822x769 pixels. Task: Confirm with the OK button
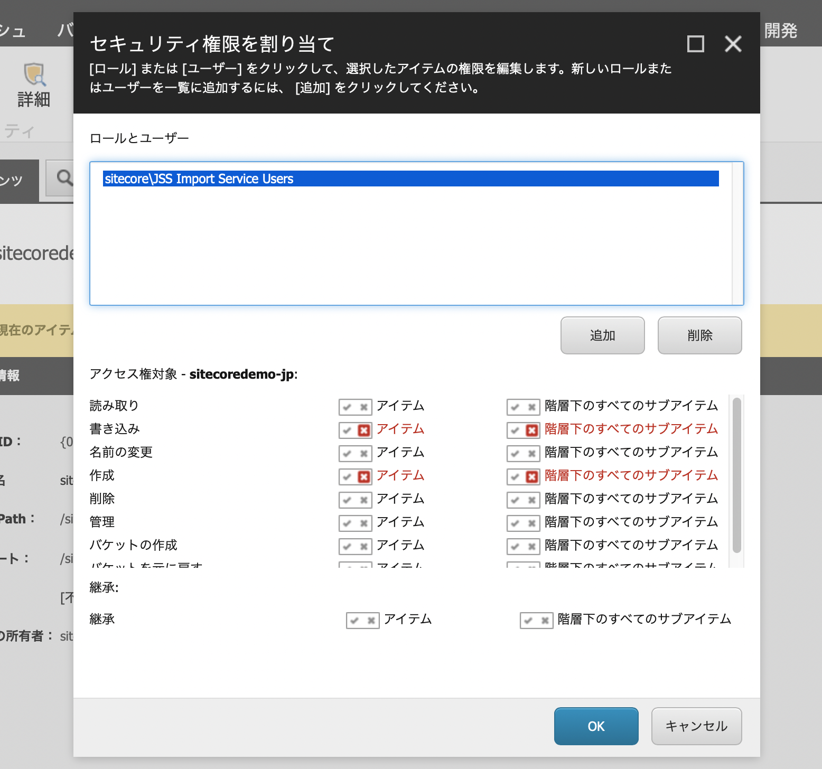coord(596,726)
